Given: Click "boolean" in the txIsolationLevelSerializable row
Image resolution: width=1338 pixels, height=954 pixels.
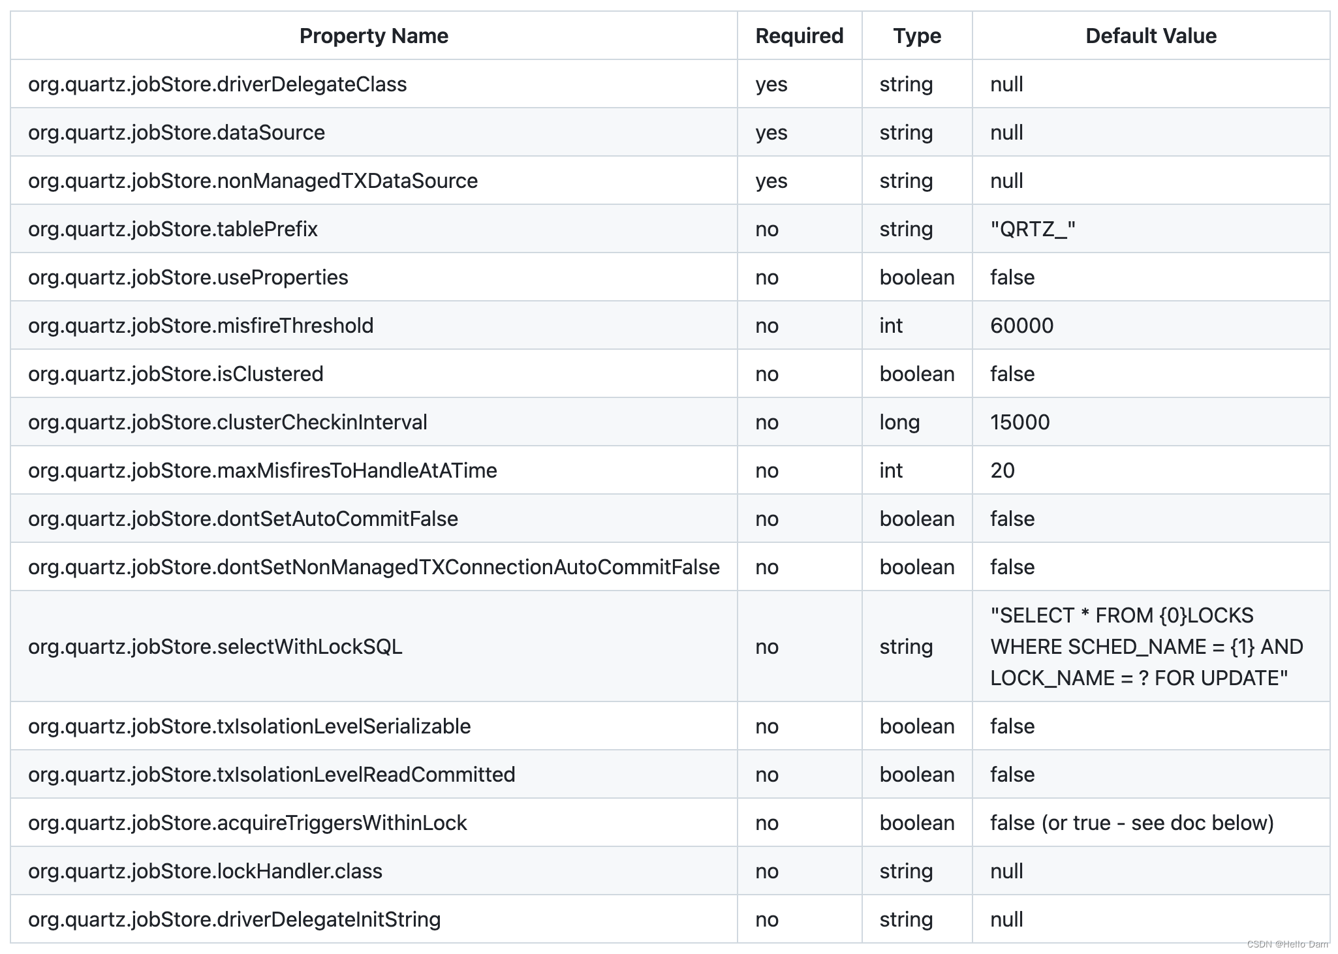Looking at the screenshot, I should point(917,726).
